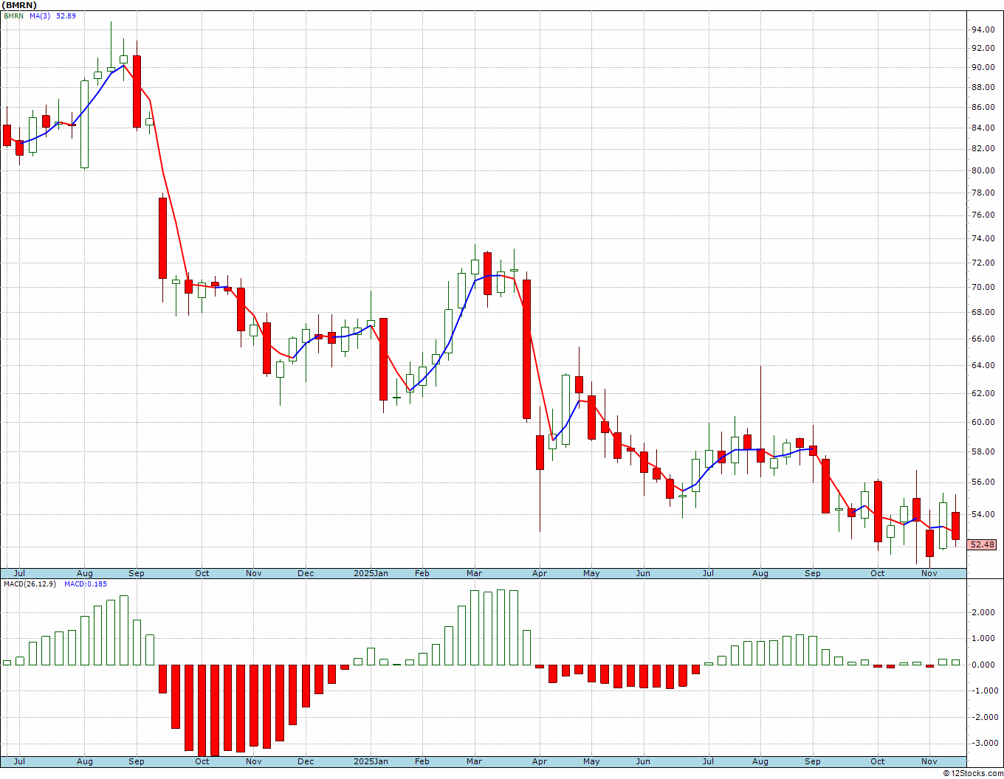The height and width of the screenshot is (779, 1004).
Task: Select the 58.00 price axis label
Action: click(x=983, y=451)
